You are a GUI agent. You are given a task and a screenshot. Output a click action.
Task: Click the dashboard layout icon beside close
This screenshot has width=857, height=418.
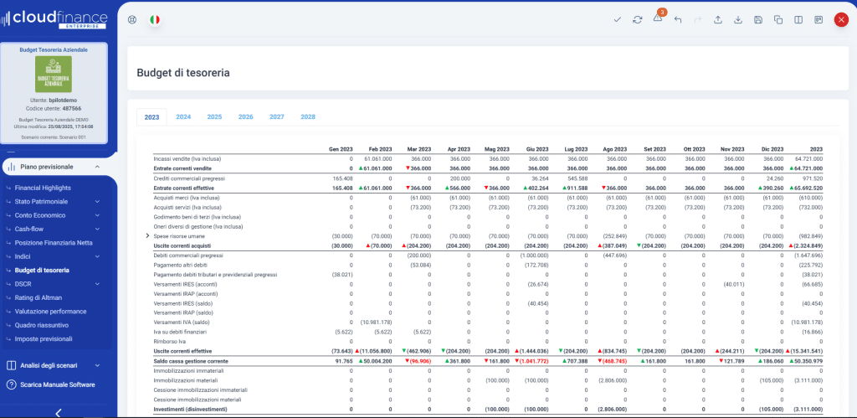[x=819, y=20]
